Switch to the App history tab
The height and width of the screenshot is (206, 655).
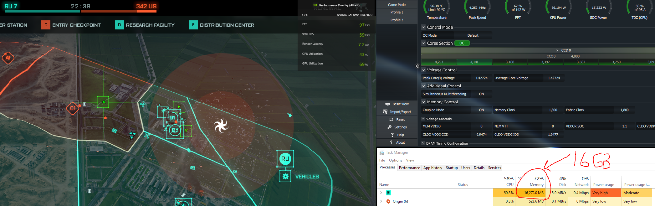[x=433, y=168]
